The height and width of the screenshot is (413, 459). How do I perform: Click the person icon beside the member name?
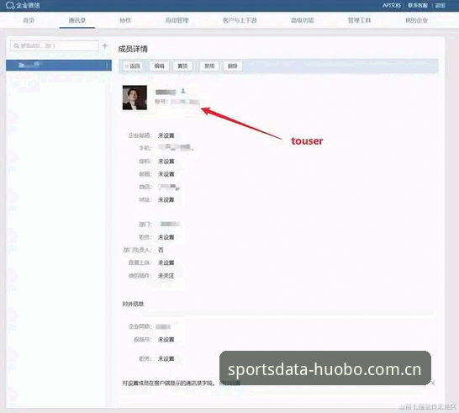click(183, 91)
